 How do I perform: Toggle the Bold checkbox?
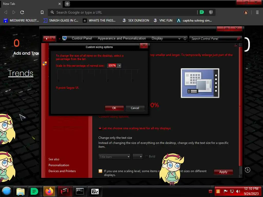pos(147,156)
